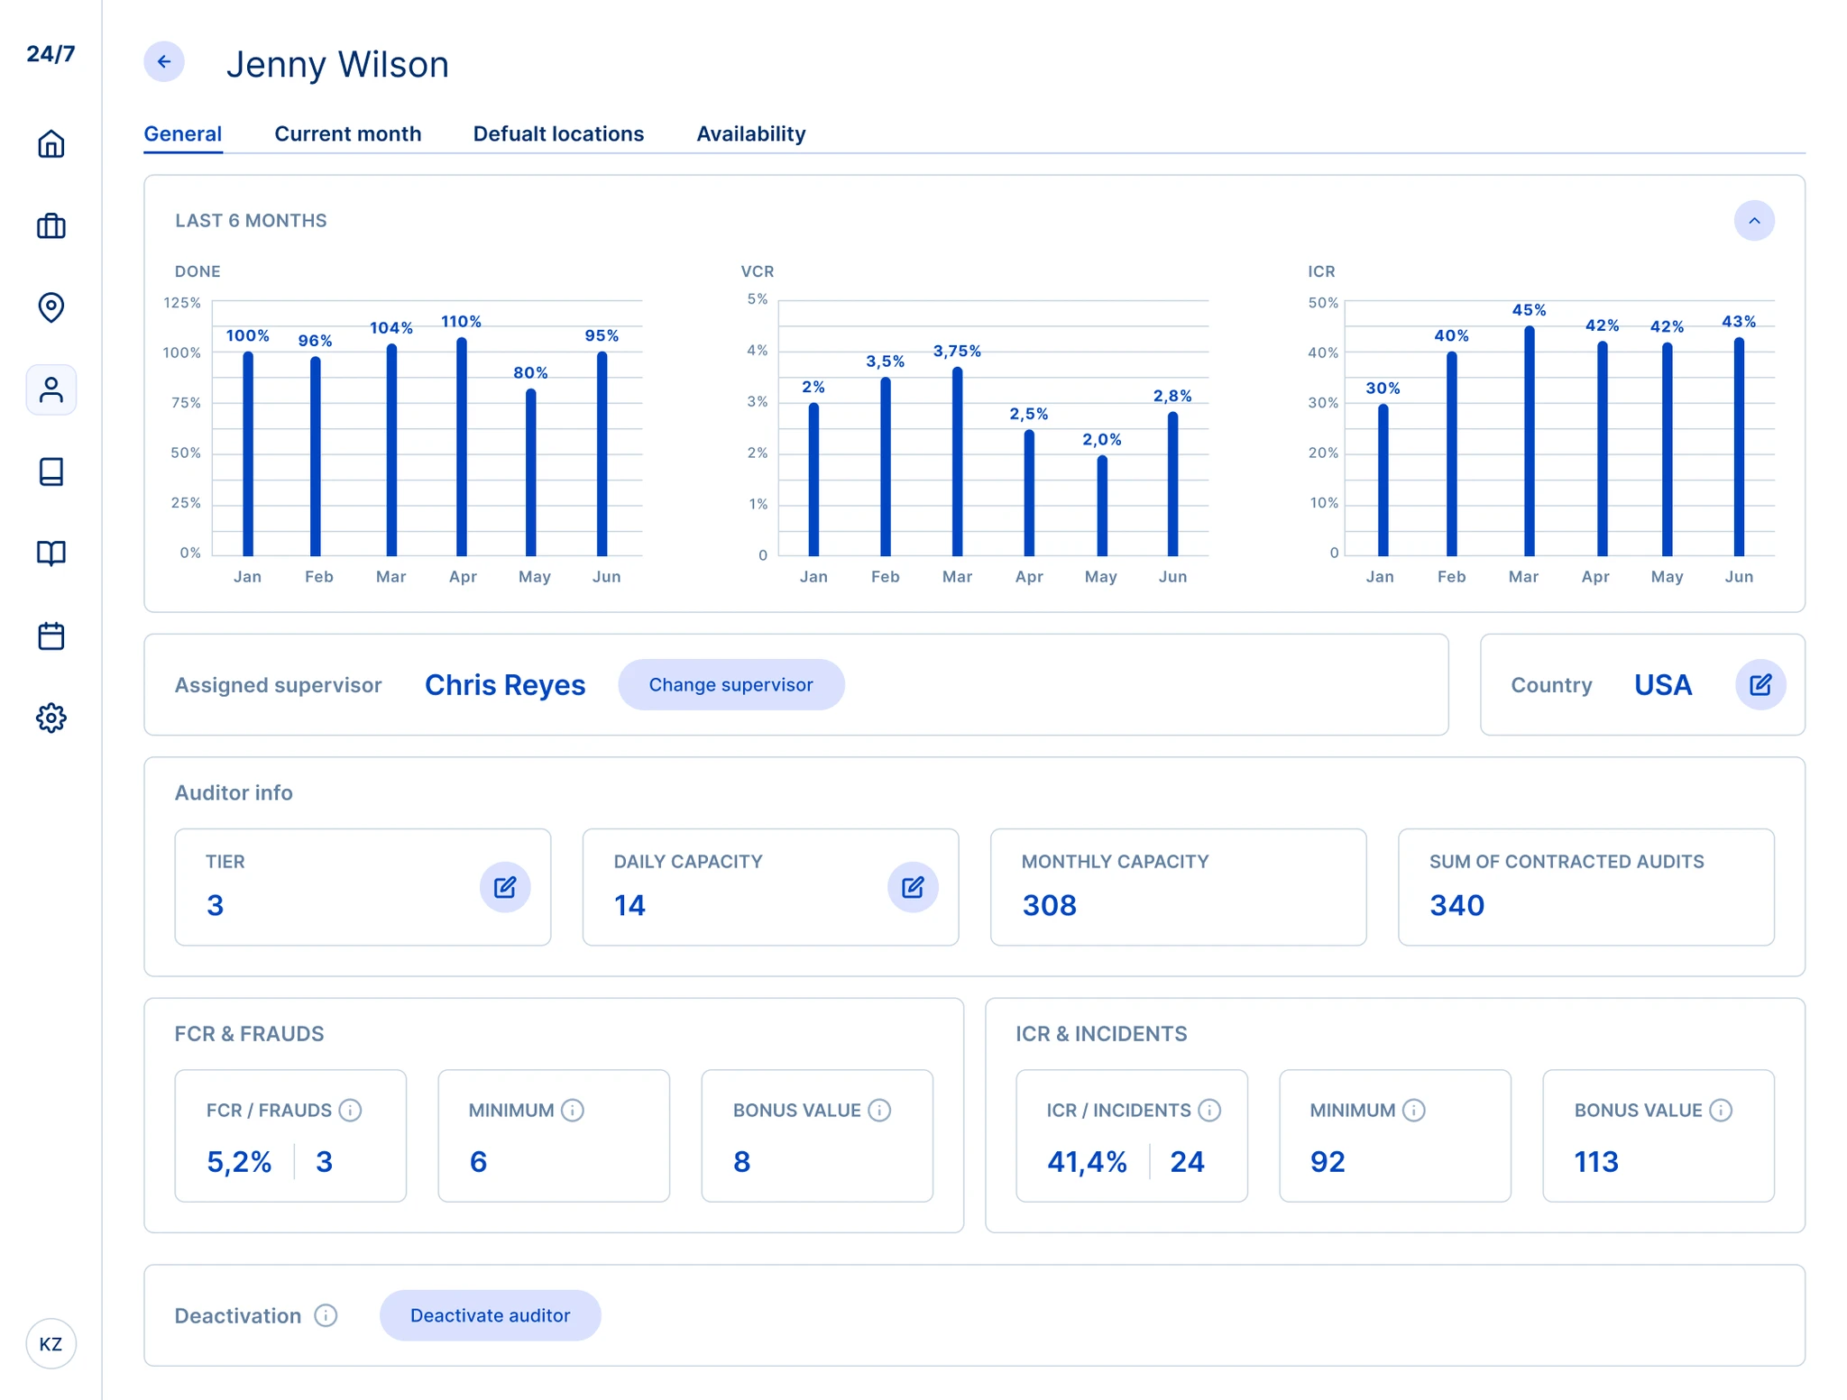Click the home icon in sidebar
The width and height of the screenshot is (1847, 1400).
51,144
